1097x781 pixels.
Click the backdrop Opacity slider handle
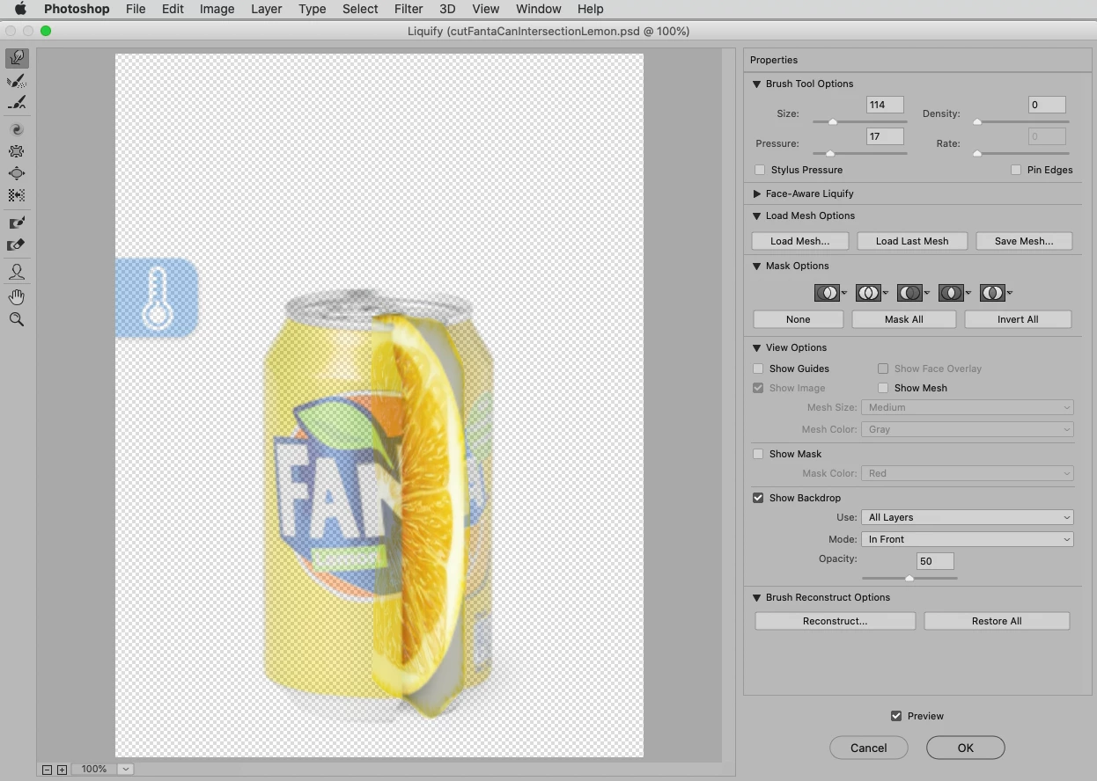click(909, 579)
